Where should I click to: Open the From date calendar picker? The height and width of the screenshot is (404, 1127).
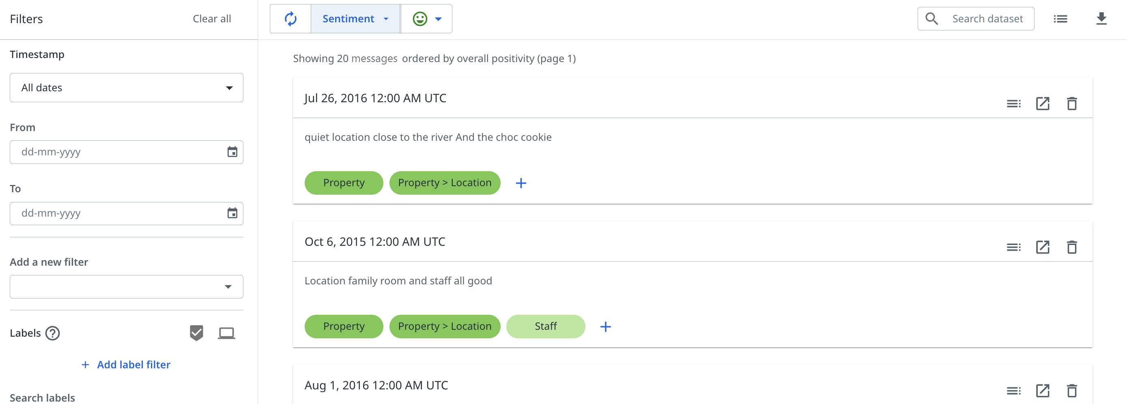point(232,152)
